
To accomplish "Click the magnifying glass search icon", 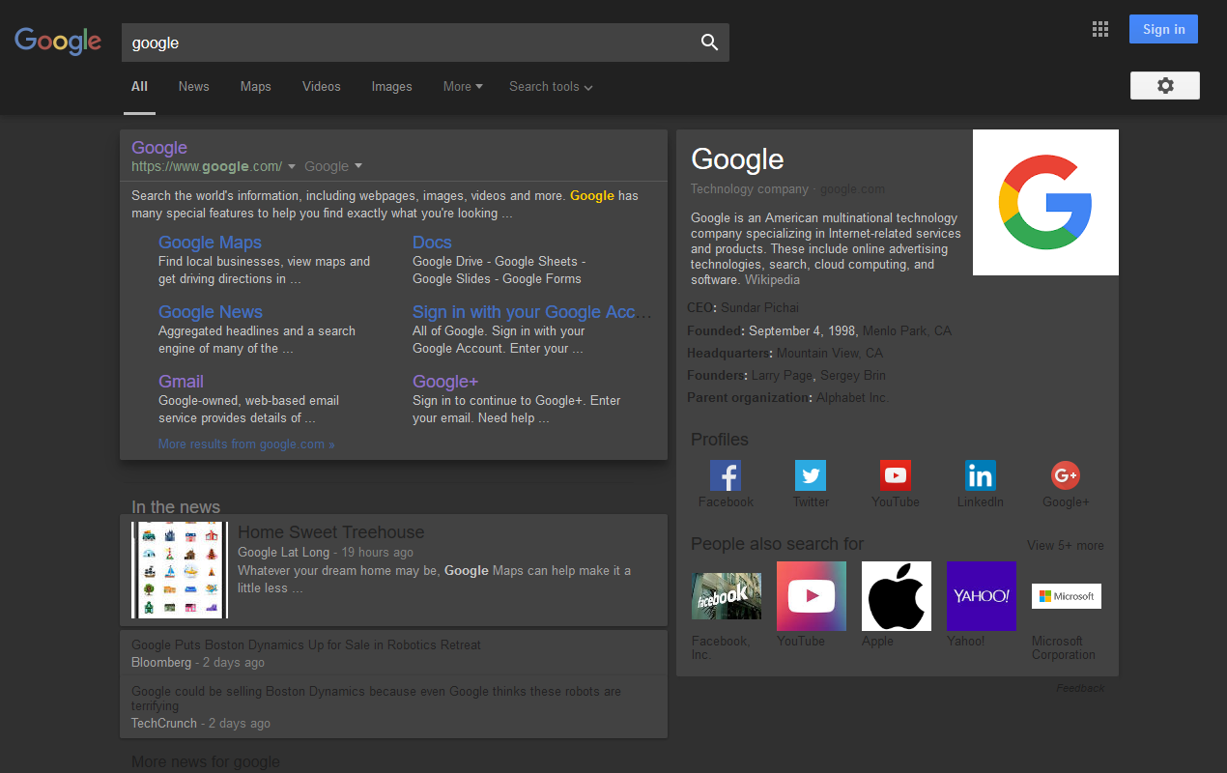I will tap(709, 43).
